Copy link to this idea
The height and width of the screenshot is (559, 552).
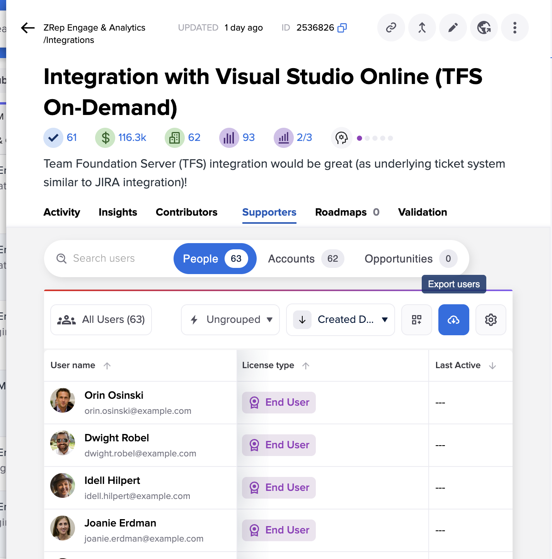coord(391,27)
